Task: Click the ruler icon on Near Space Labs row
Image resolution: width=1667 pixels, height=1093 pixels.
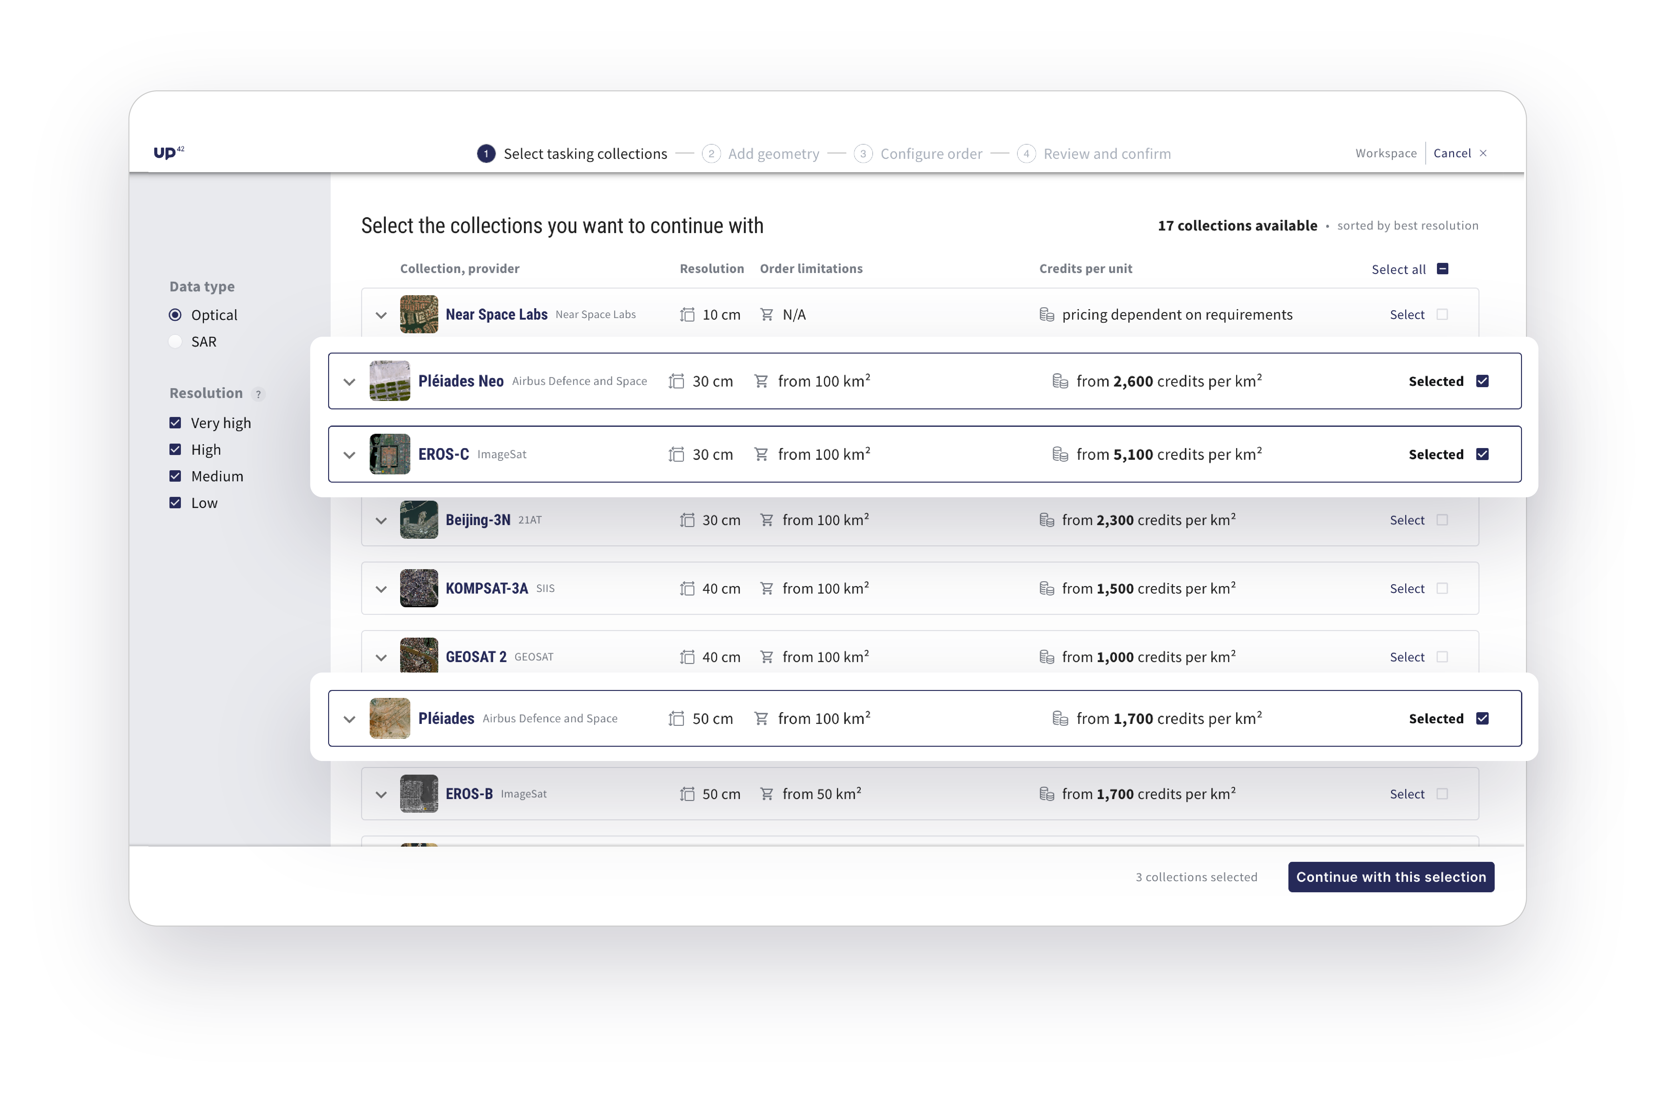Action: (686, 314)
